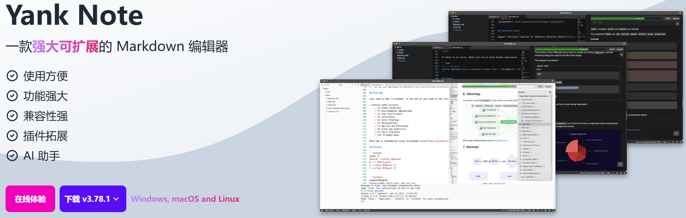Click the pin icon in the light window title bar

(x=552, y=81)
